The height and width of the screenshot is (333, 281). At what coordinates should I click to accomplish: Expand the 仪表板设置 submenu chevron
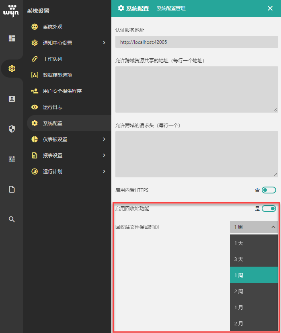pos(104,139)
